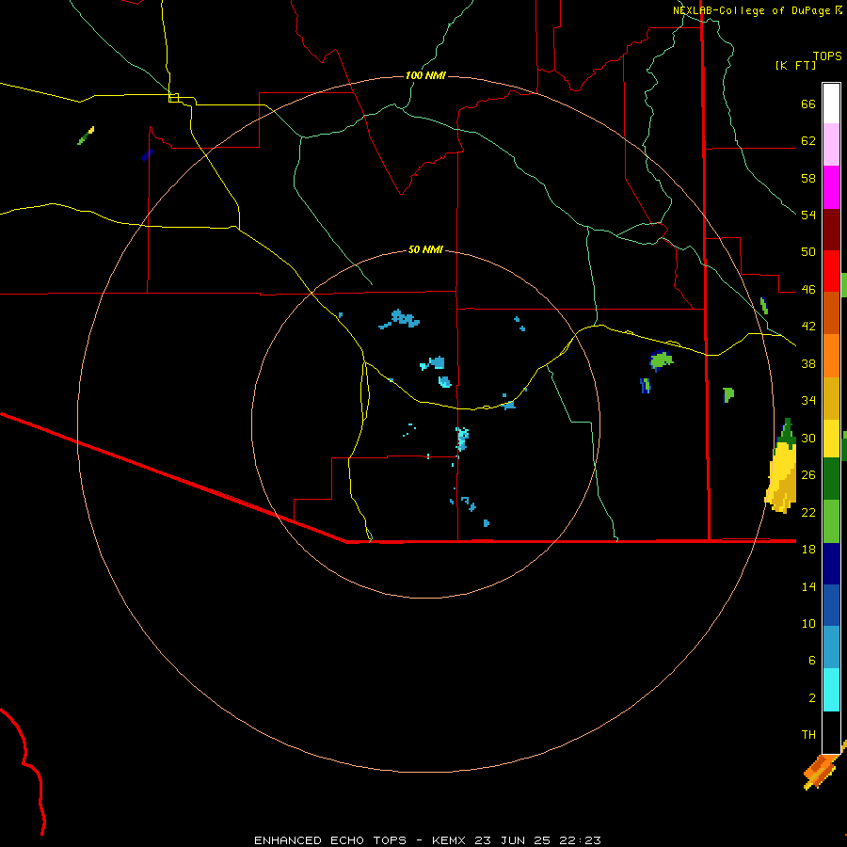847x847 pixels.
Task: Click the legend value 10
Action: [808, 623]
